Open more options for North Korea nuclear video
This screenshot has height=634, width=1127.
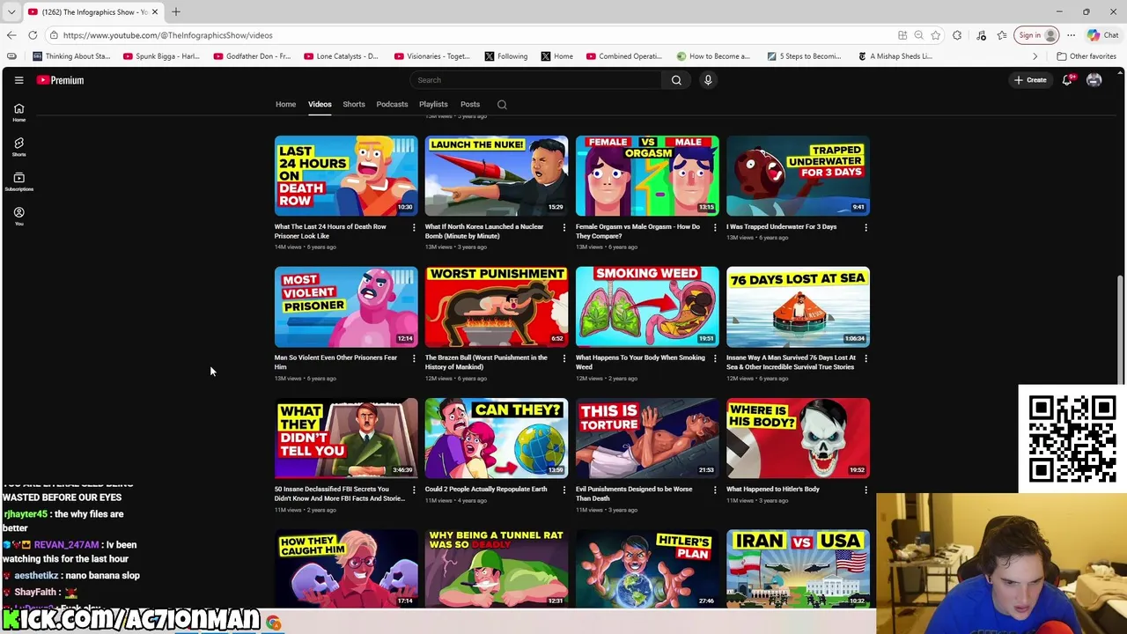(x=564, y=227)
